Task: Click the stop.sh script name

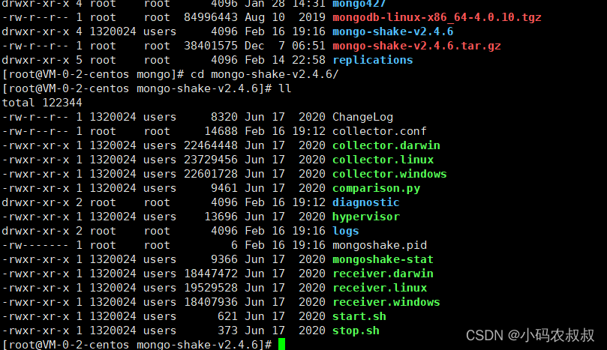Action: (356, 331)
